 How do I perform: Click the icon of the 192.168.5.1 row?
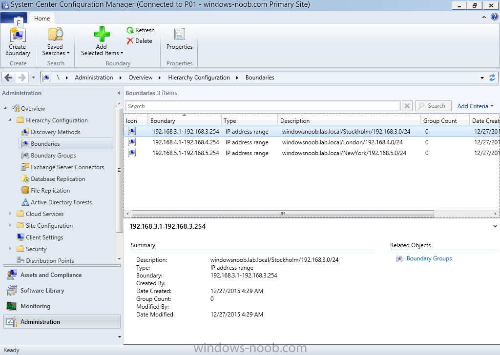coord(132,153)
